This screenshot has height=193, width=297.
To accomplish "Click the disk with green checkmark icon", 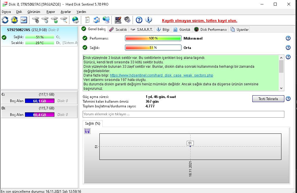I will click(x=55, y=20).
